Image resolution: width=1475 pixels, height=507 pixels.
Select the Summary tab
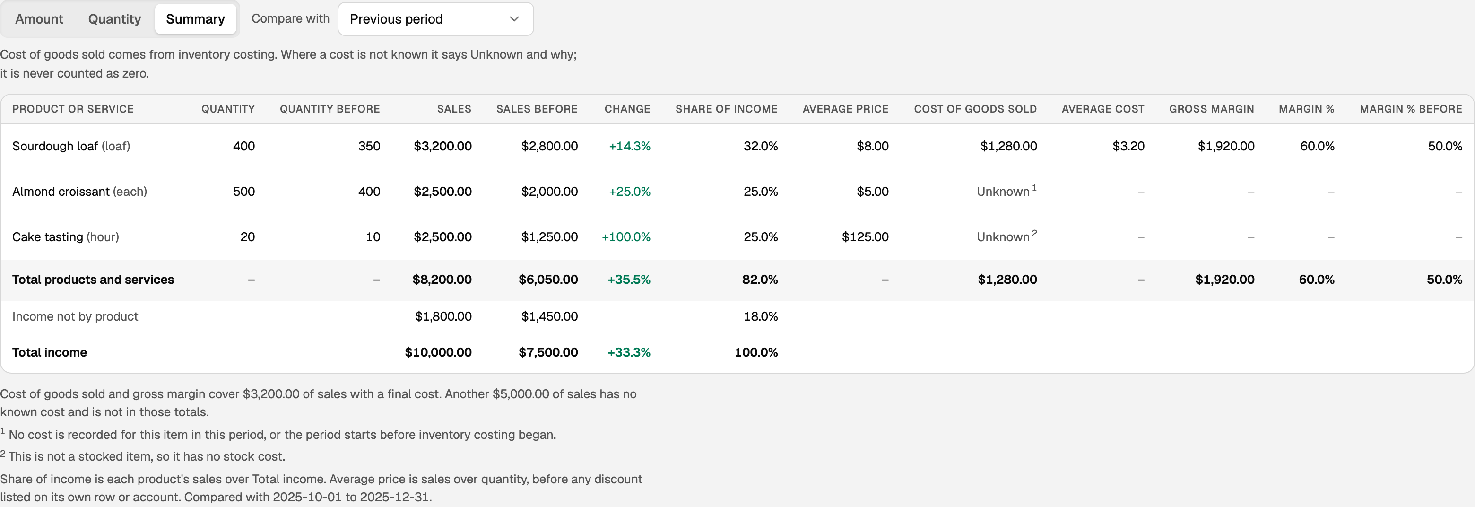coord(195,19)
